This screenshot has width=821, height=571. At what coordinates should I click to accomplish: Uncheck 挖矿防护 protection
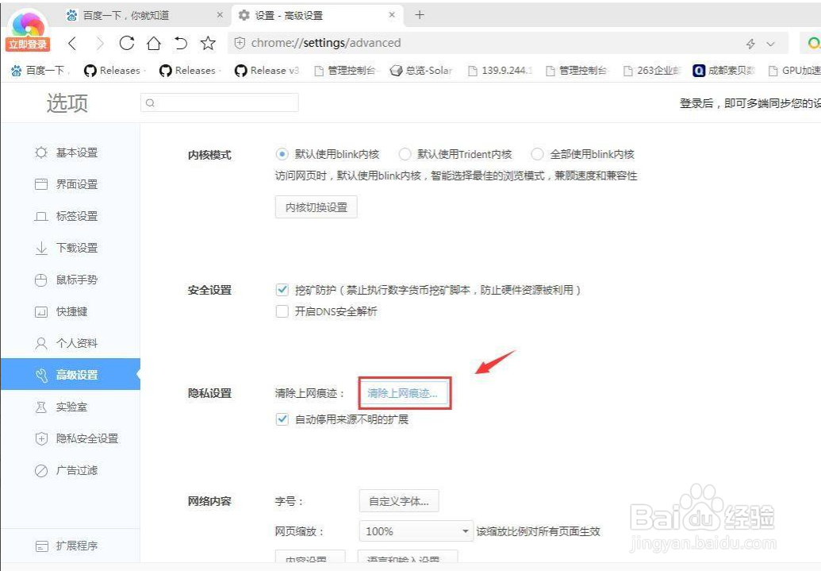click(x=282, y=290)
